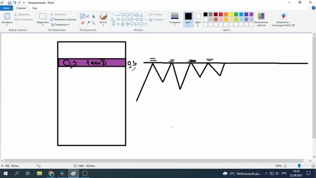Click the Paste clipboard button

click(x=7, y=16)
